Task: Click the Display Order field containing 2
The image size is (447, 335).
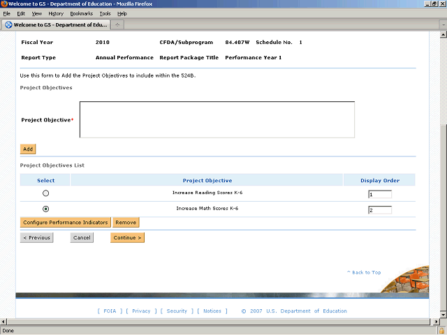Action: [x=380, y=210]
